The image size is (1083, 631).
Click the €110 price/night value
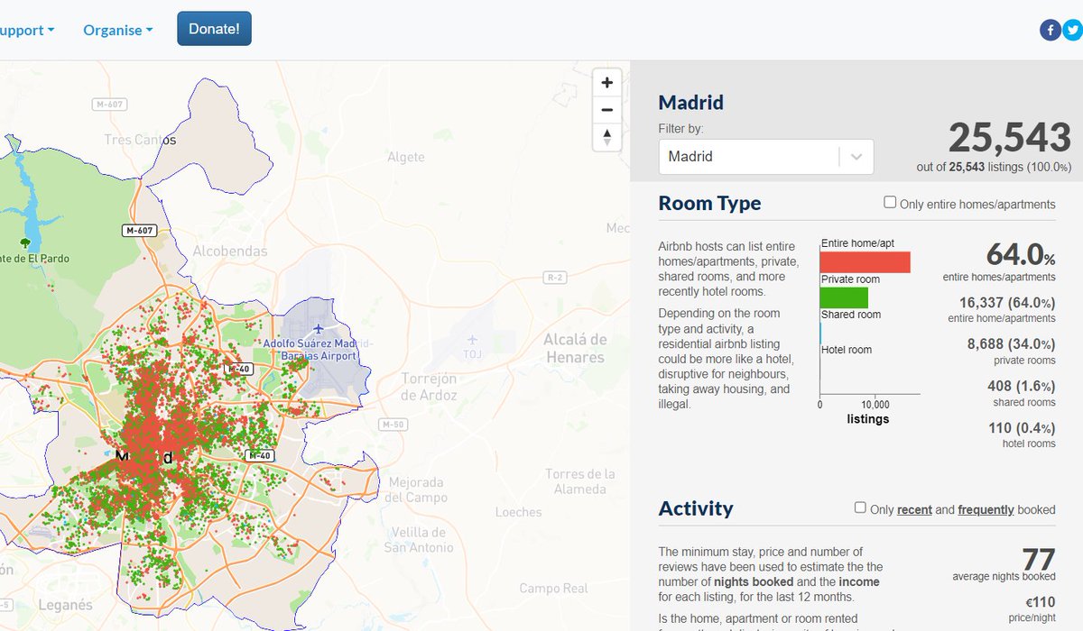pyautogui.click(x=1040, y=602)
